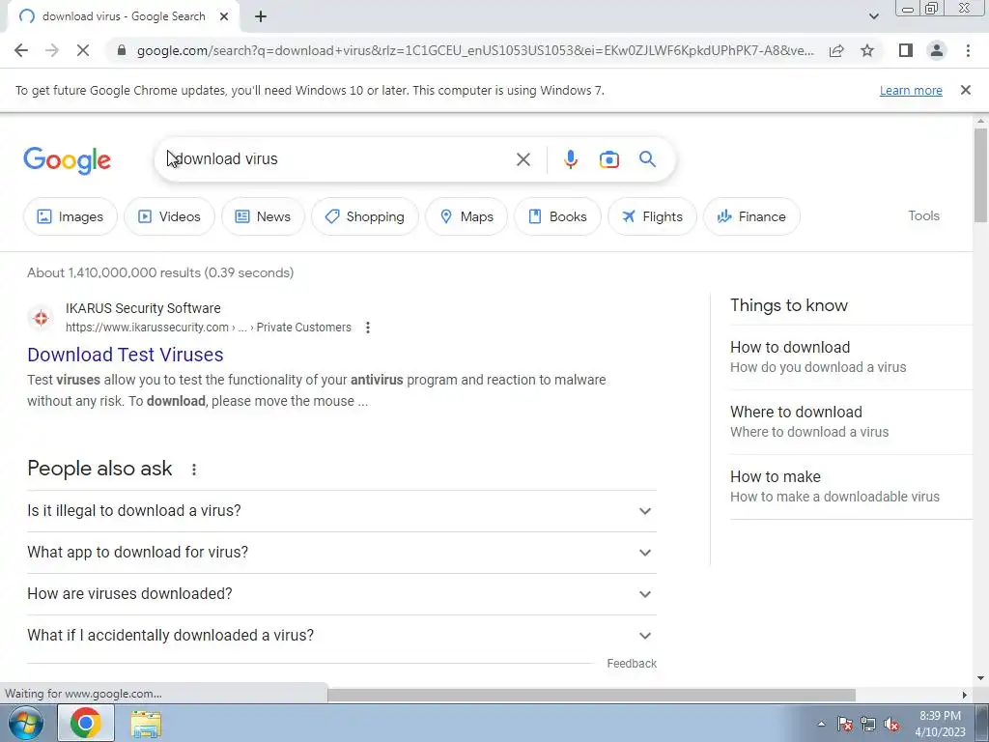Screen dimensions: 989x742
Task: Focus the Google search input field
Action: (341, 159)
